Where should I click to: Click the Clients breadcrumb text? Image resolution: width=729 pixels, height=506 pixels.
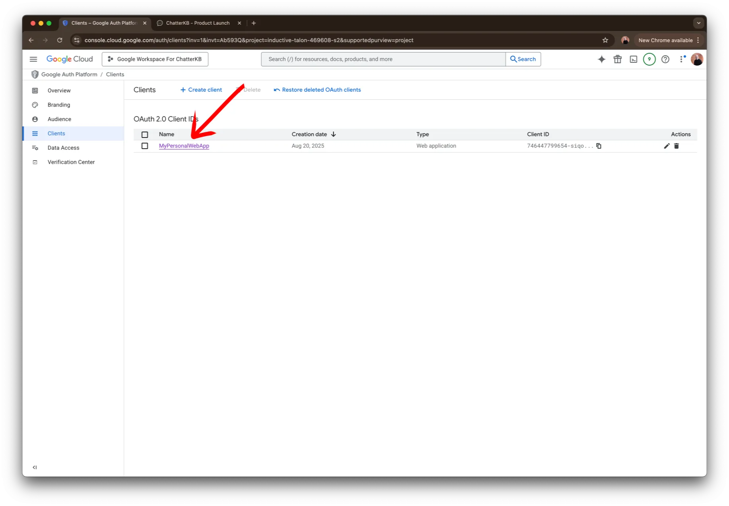pyautogui.click(x=115, y=74)
